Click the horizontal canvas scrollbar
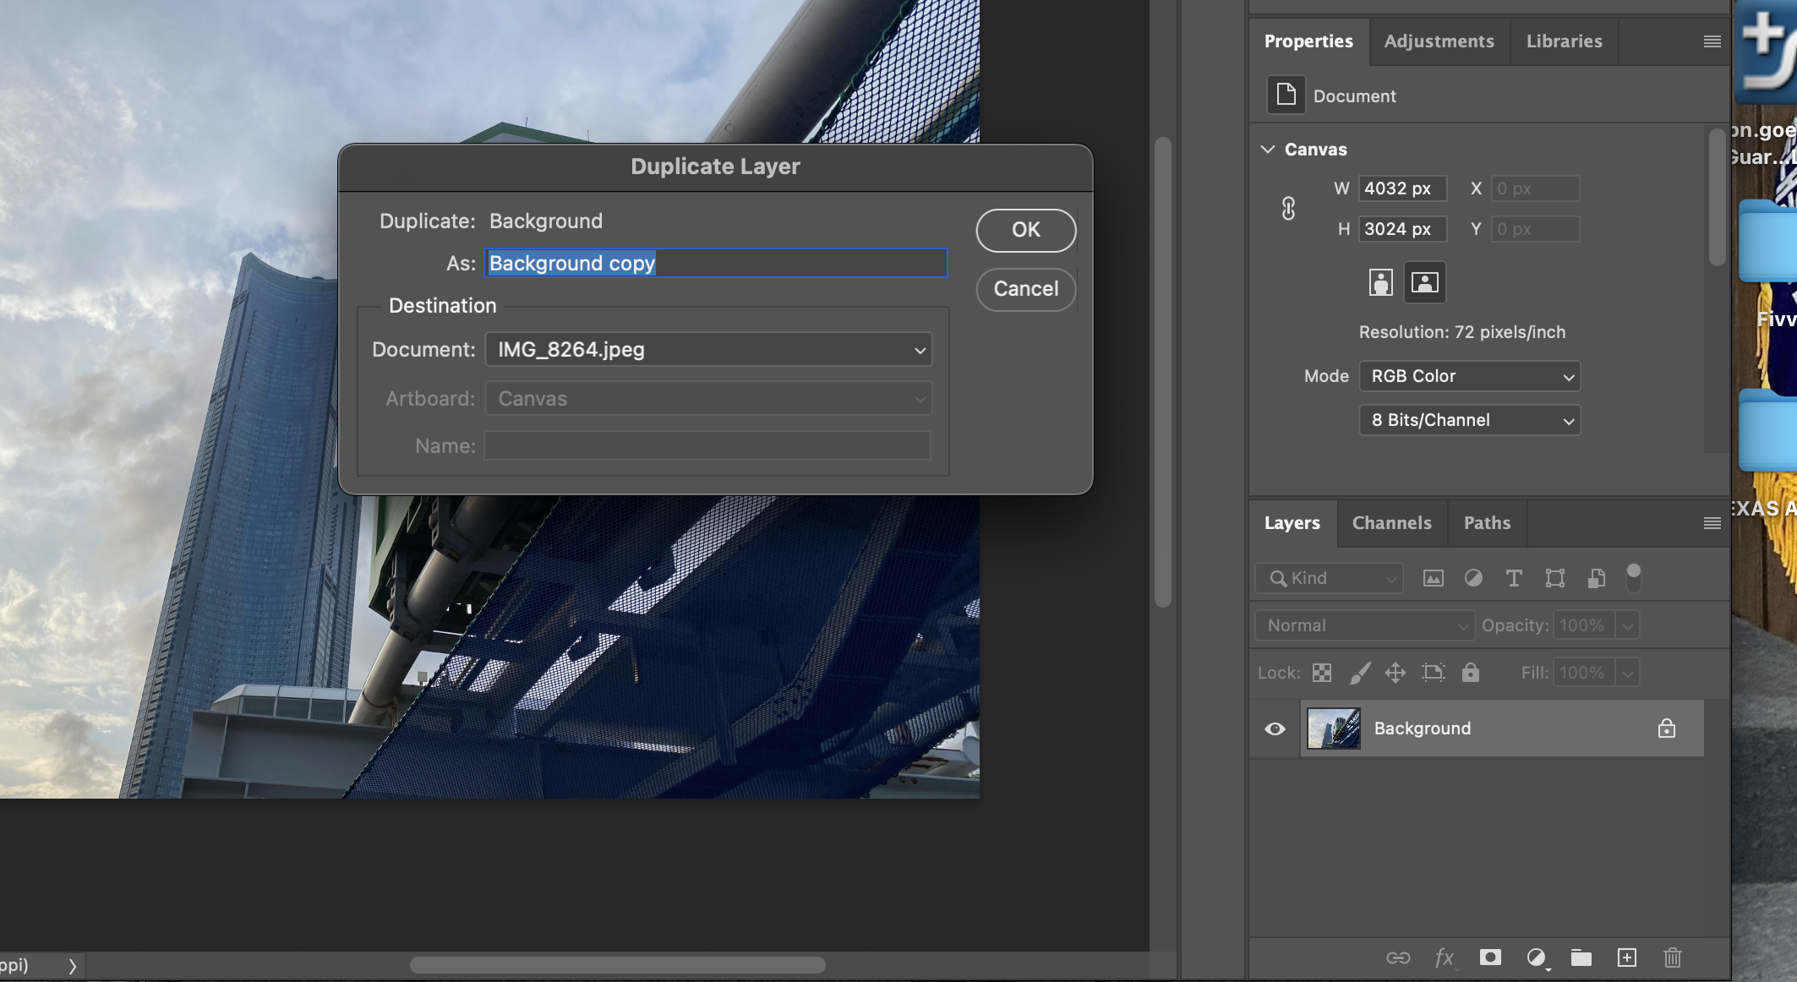 [x=617, y=964]
